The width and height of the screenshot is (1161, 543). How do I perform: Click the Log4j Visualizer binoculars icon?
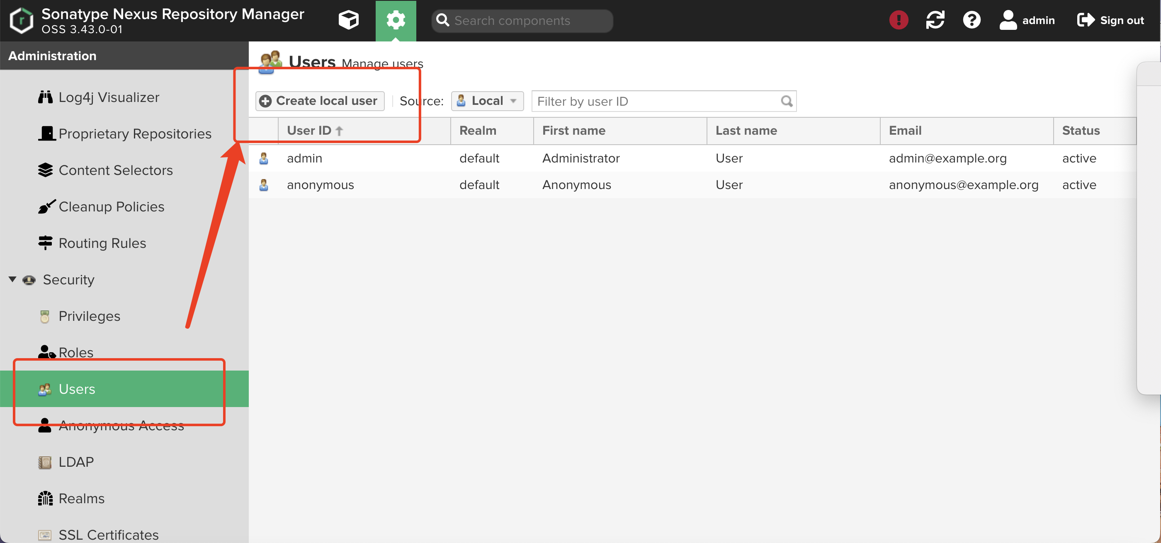click(x=45, y=97)
